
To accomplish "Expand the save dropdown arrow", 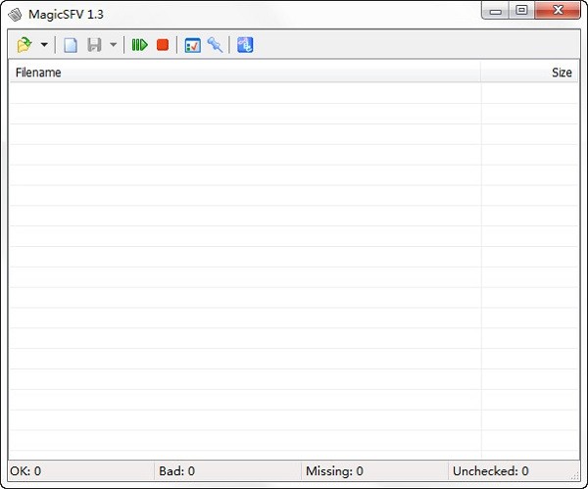I will point(113,45).
